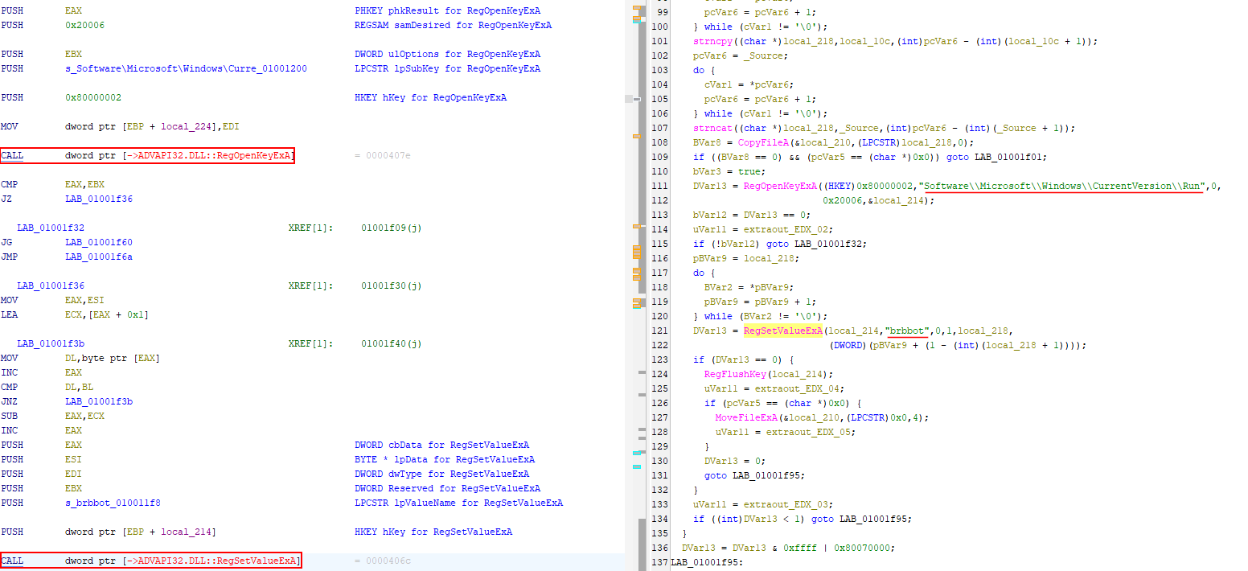The width and height of the screenshot is (1248, 571).
Task: Select the RegFlushKey function call
Action: [731, 374]
